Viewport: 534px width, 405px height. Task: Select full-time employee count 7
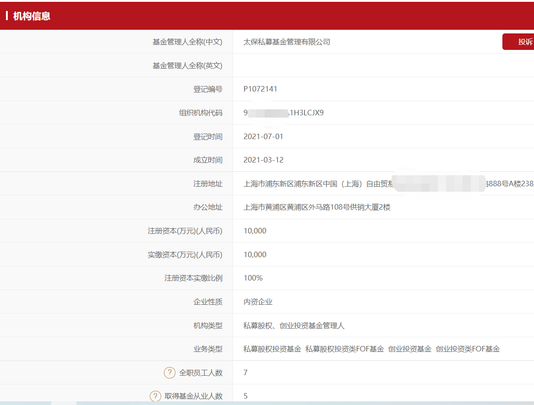click(245, 373)
